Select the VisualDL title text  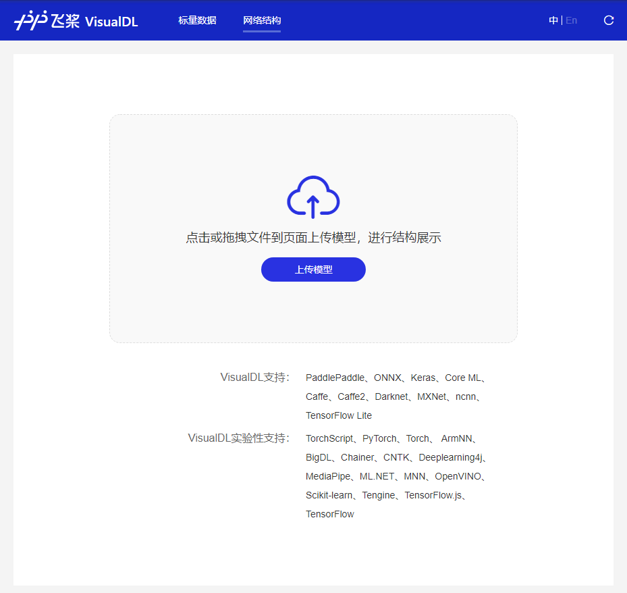[111, 21]
